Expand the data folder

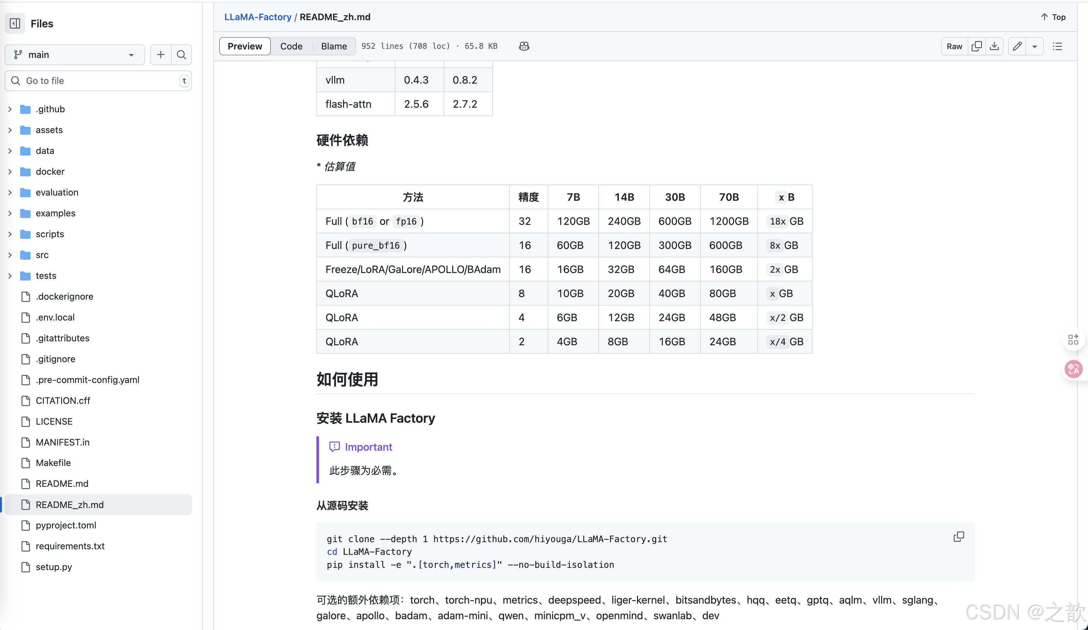pyautogui.click(x=10, y=151)
